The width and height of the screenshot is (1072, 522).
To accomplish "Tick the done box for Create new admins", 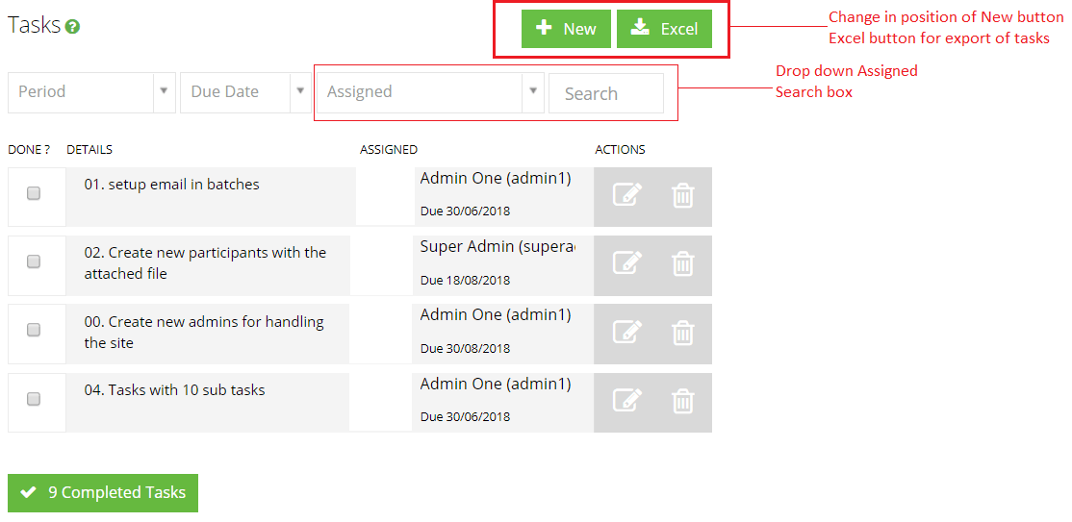I will pos(34,330).
